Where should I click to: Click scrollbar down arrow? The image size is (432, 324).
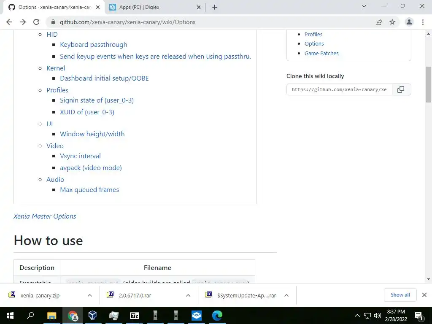click(429, 279)
